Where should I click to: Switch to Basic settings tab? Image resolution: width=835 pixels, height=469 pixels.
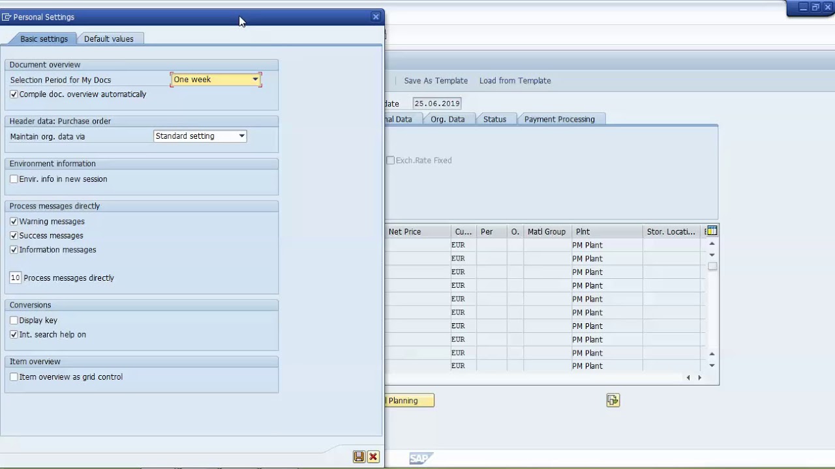44,39
